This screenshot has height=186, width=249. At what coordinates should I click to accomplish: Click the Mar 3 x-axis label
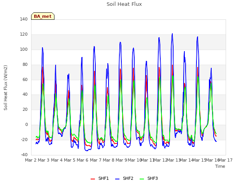click(44, 160)
